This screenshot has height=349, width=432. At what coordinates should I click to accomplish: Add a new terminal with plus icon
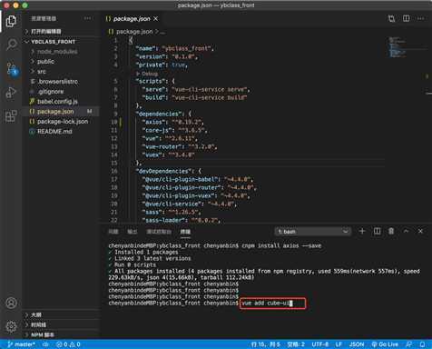click(362, 231)
